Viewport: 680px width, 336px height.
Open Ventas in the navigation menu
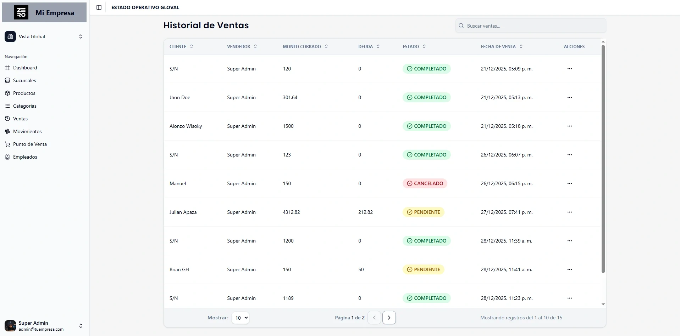tap(20, 119)
